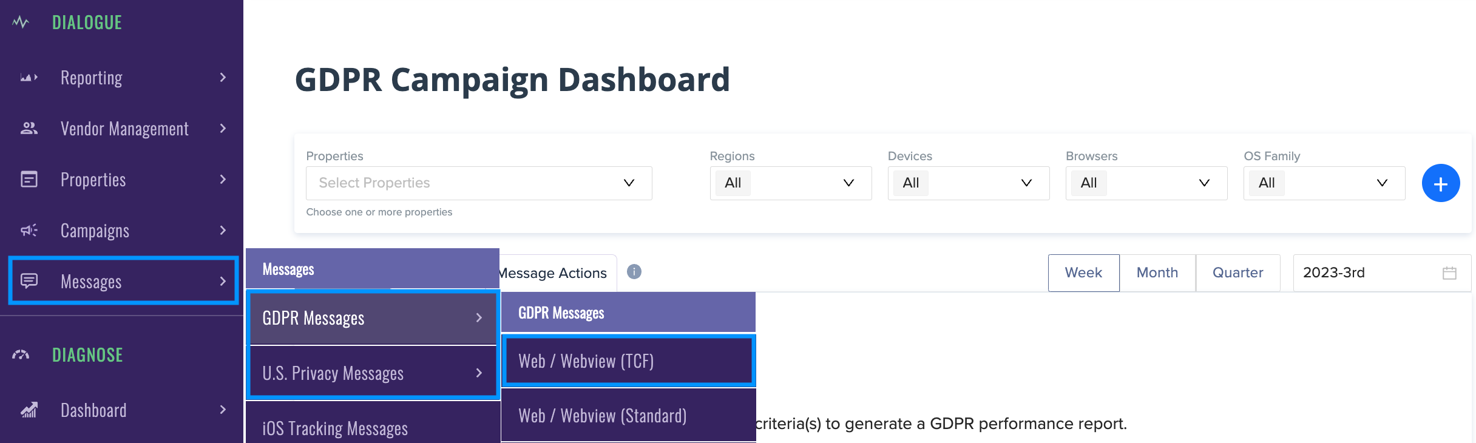
Task: Click the Properties panel icon
Action: coord(29,179)
